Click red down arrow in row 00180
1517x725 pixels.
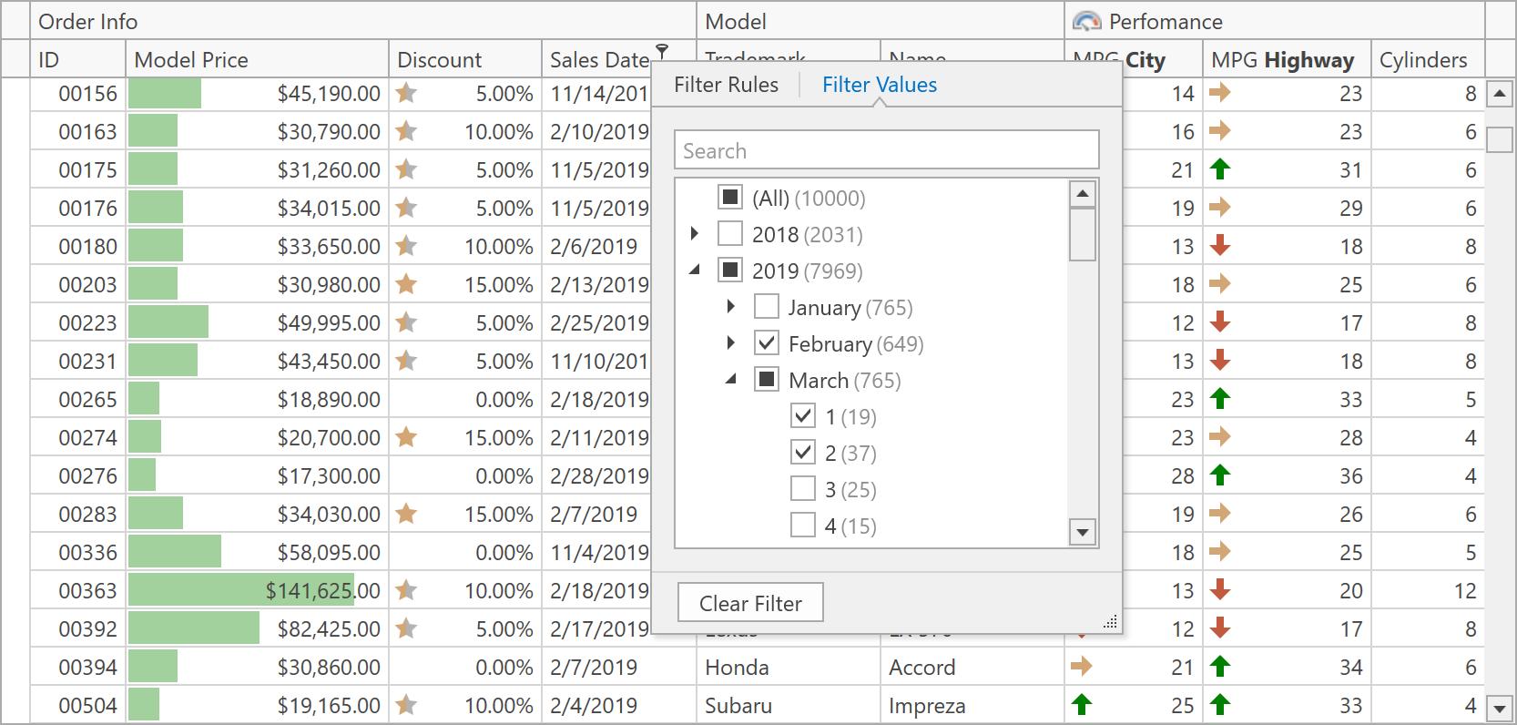1220,246
